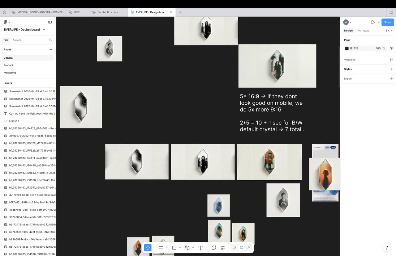Open pen tools dropdown arrow
Viewport: 396px width, 256px height.
(x=193, y=248)
